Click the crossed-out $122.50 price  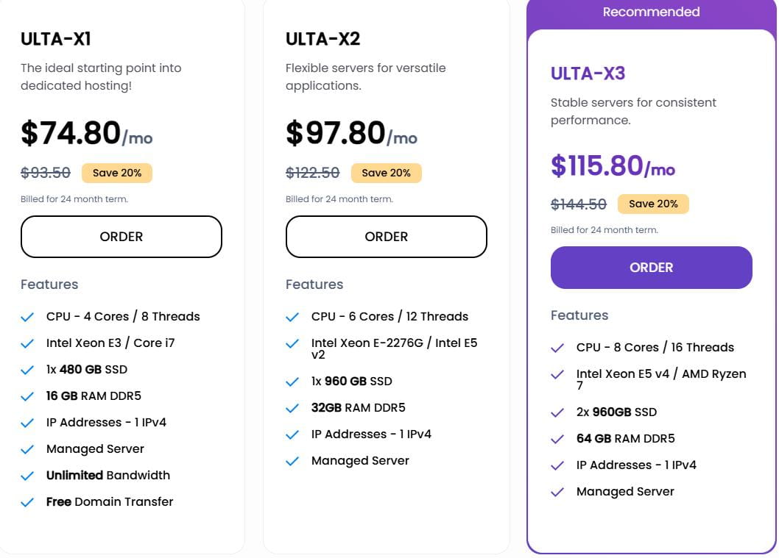312,173
